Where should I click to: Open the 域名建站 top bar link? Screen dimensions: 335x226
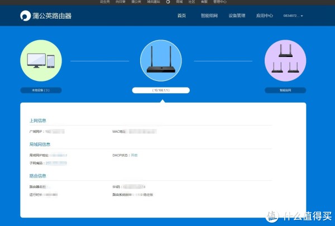[154, 2]
